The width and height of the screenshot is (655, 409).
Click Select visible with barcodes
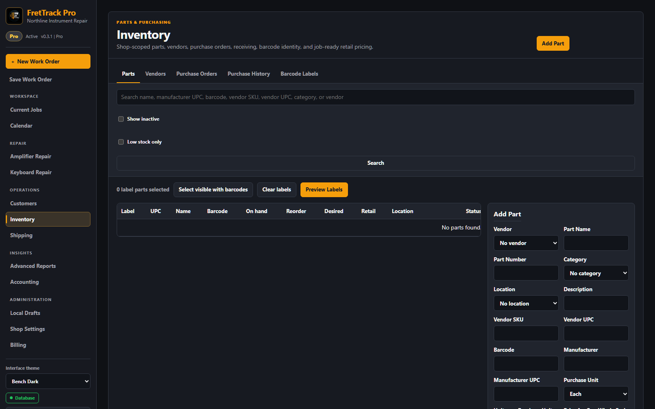pos(213,190)
